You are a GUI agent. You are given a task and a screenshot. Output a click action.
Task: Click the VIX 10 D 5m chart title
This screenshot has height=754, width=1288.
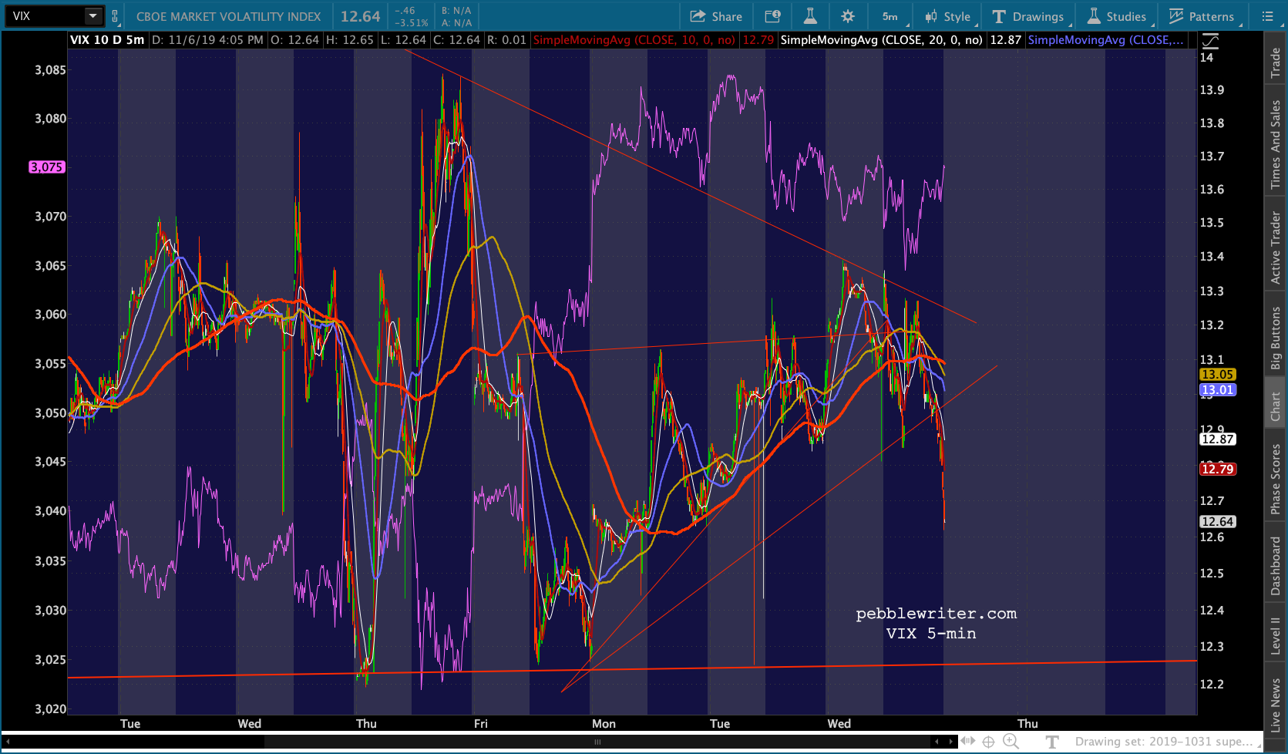[x=107, y=40]
